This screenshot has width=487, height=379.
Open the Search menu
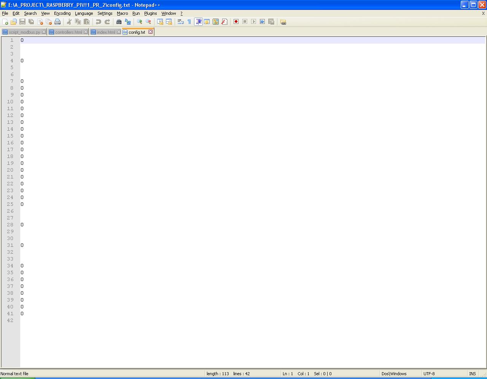point(30,13)
